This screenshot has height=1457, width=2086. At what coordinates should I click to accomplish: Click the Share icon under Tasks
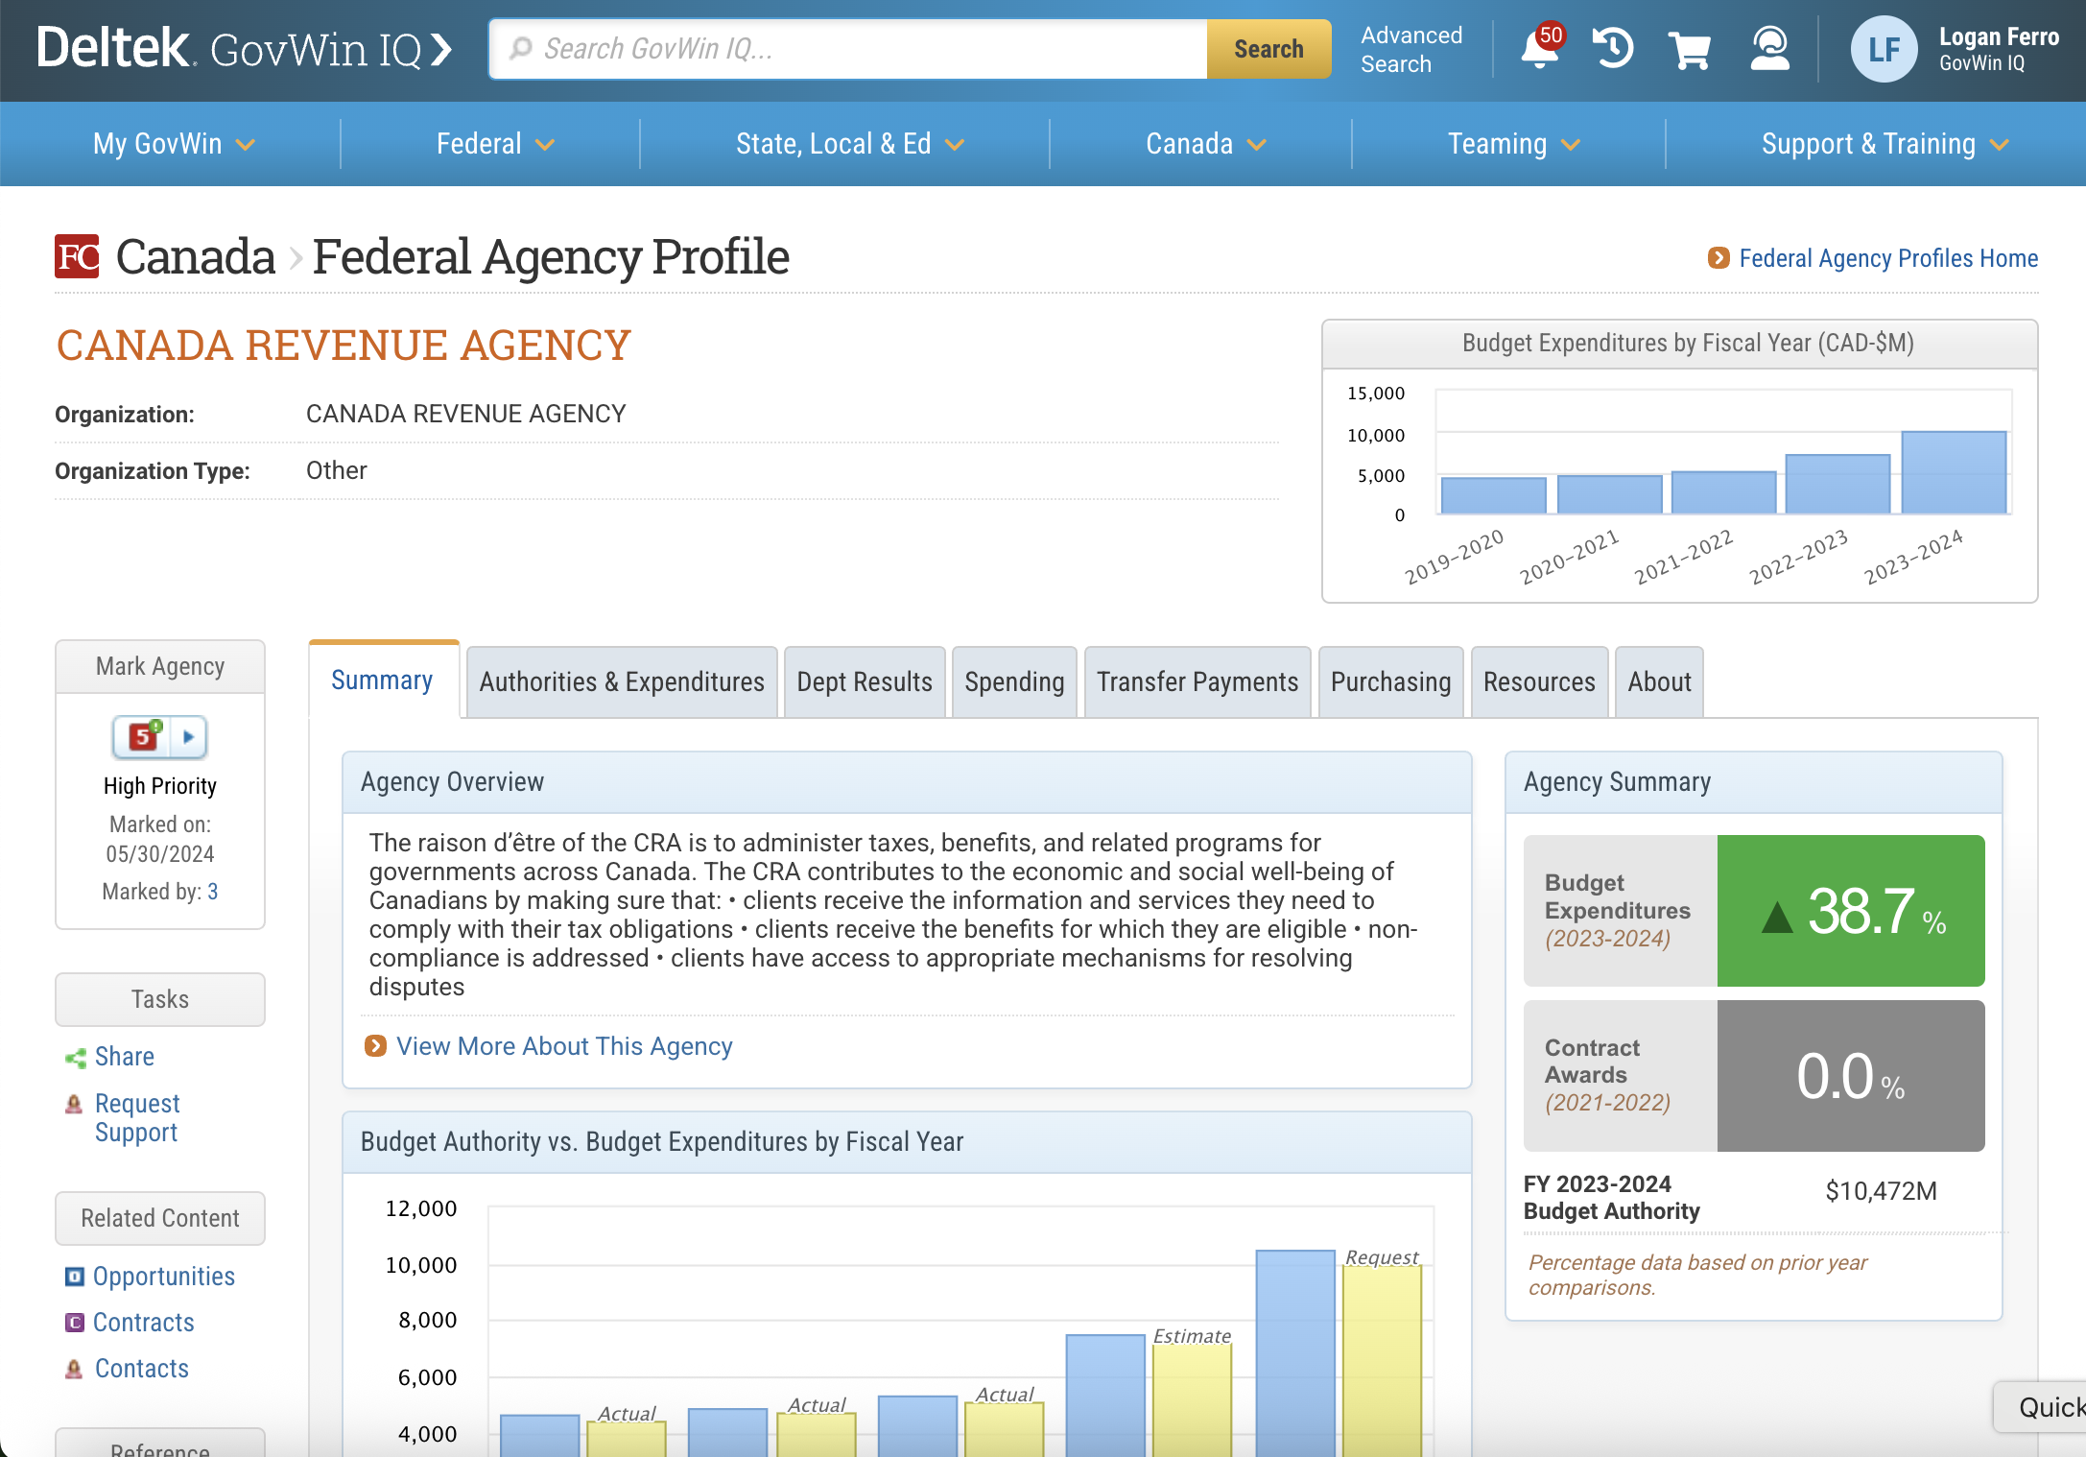(x=75, y=1058)
